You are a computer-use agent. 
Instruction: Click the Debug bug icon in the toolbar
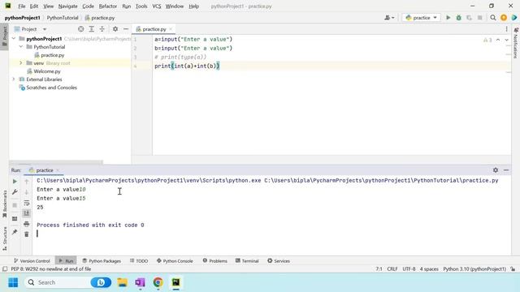point(458,18)
